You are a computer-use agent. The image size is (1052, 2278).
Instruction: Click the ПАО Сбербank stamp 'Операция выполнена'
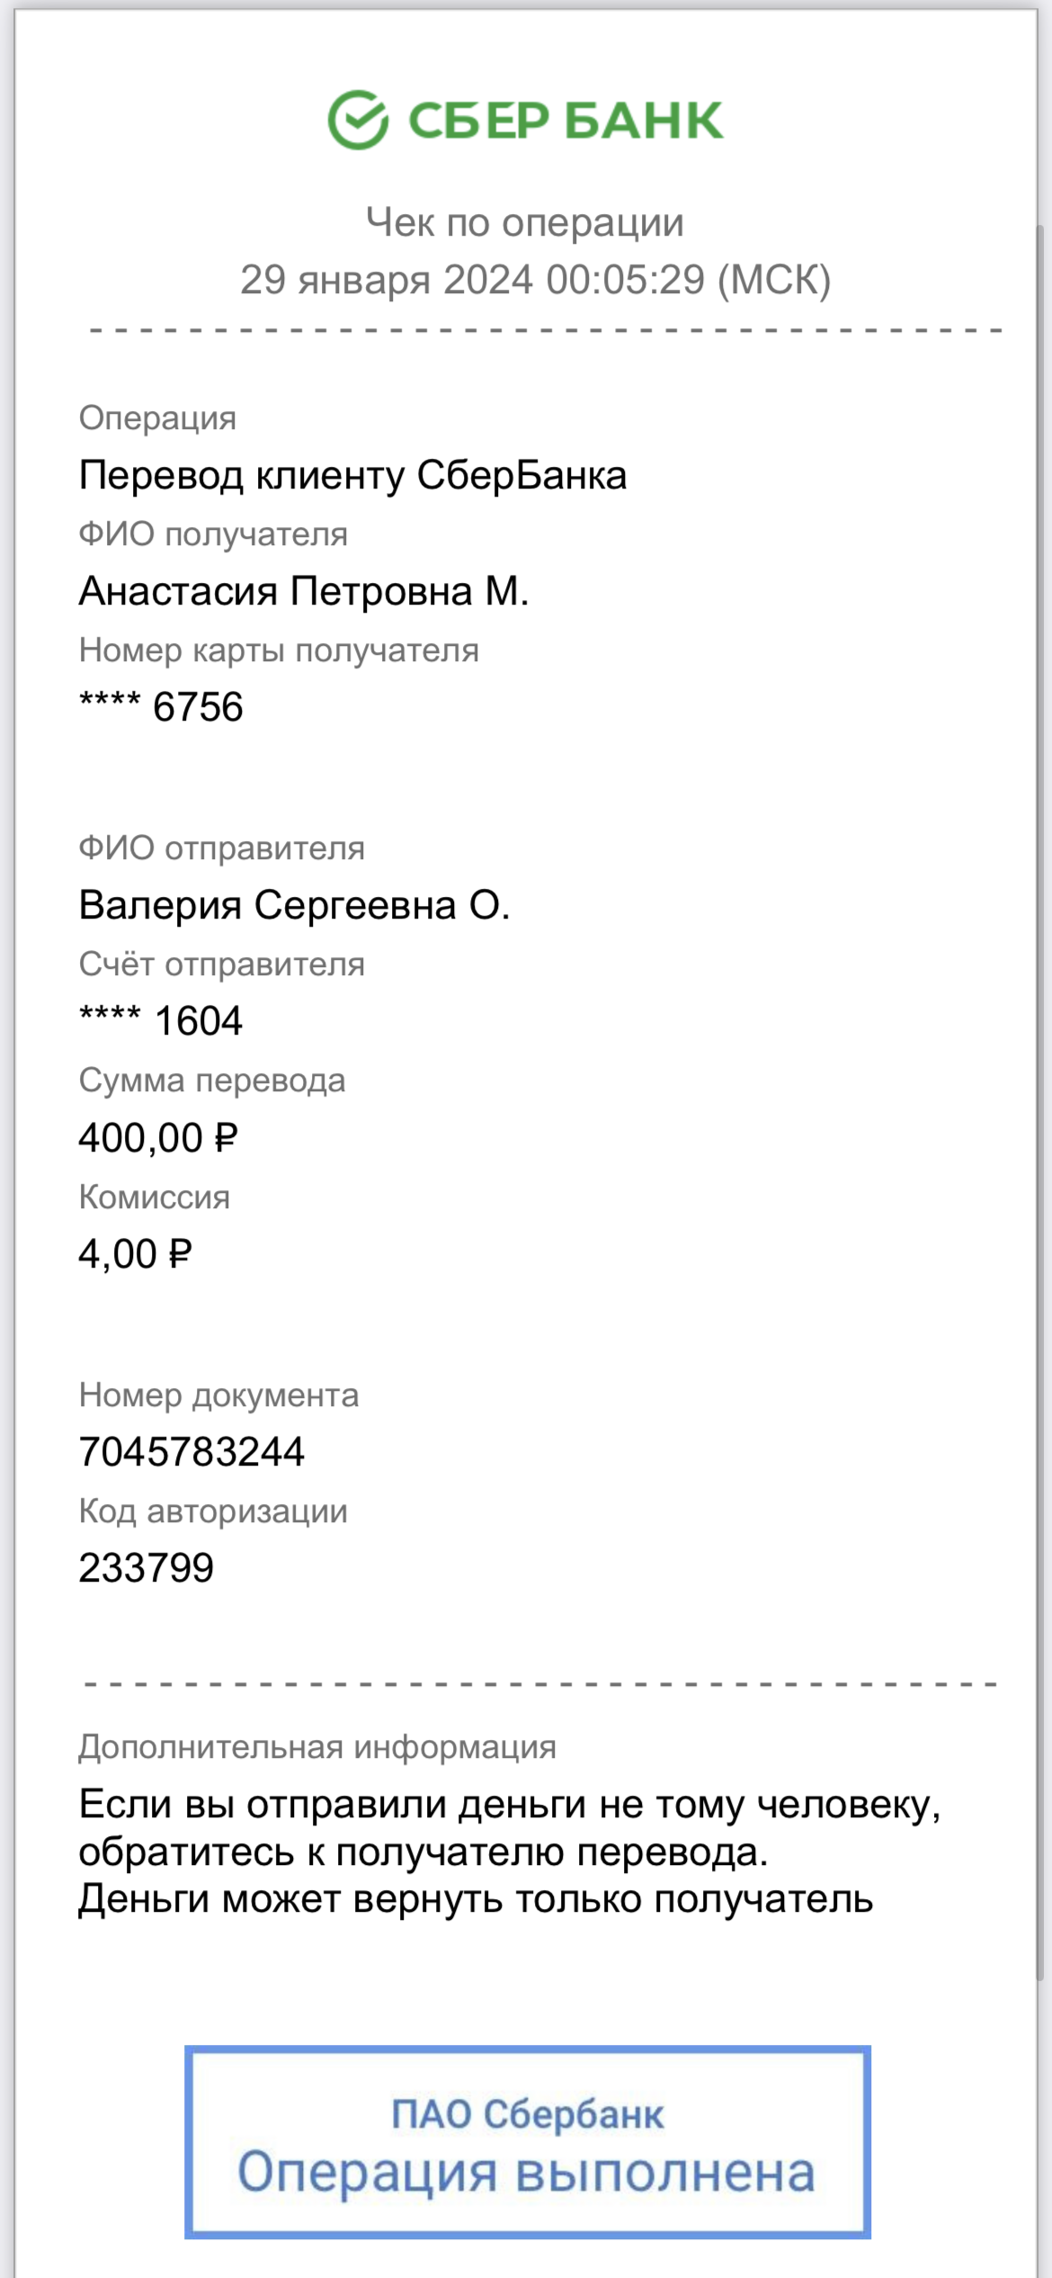[x=528, y=2141]
